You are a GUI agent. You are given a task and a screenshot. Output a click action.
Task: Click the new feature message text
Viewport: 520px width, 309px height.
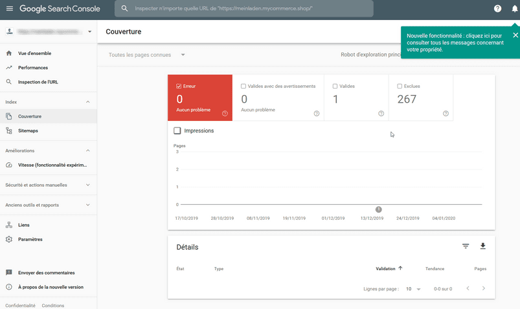click(455, 43)
